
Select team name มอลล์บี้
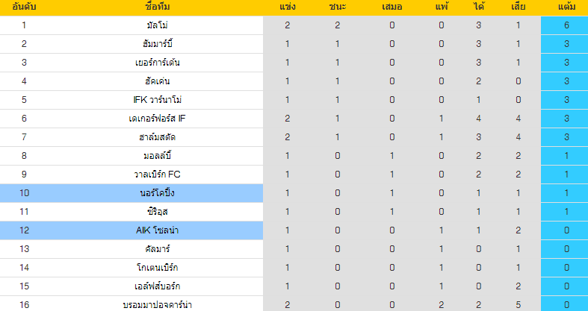[x=158, y=156]
